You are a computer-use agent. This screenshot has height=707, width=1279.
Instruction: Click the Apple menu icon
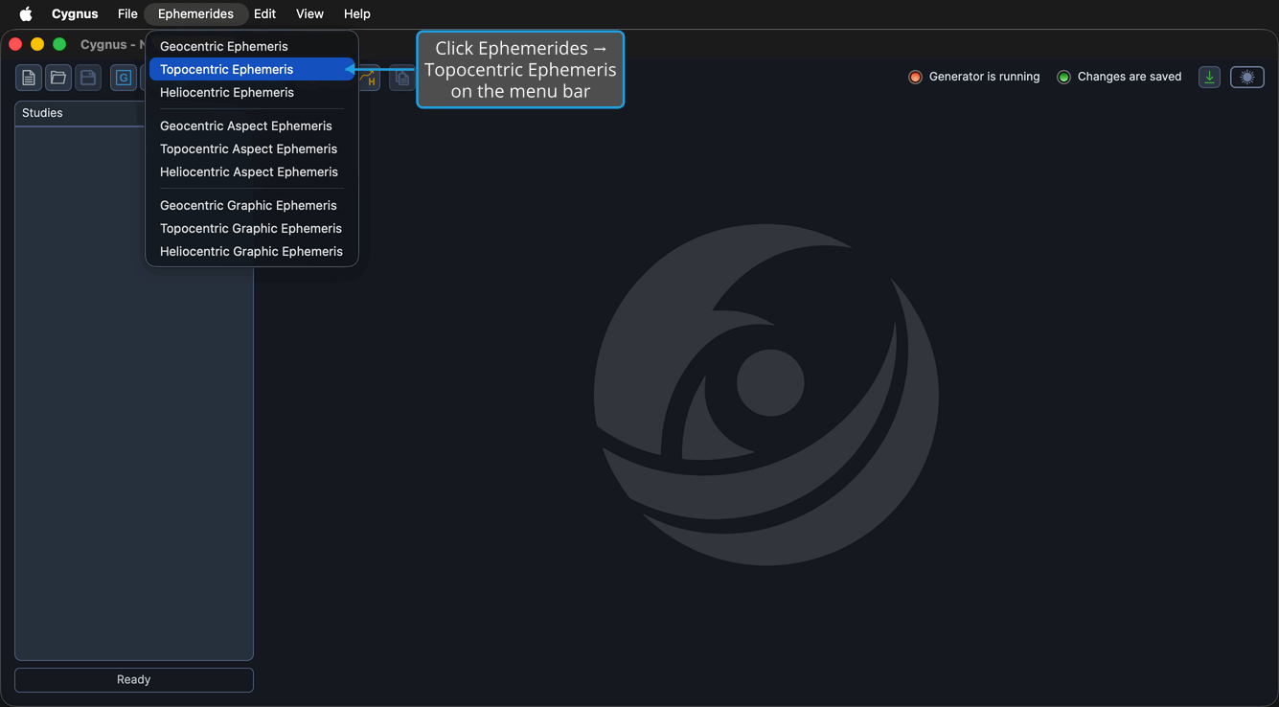[26, 13]
